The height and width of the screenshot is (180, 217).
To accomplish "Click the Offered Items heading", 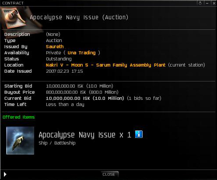I will (19, 117).
